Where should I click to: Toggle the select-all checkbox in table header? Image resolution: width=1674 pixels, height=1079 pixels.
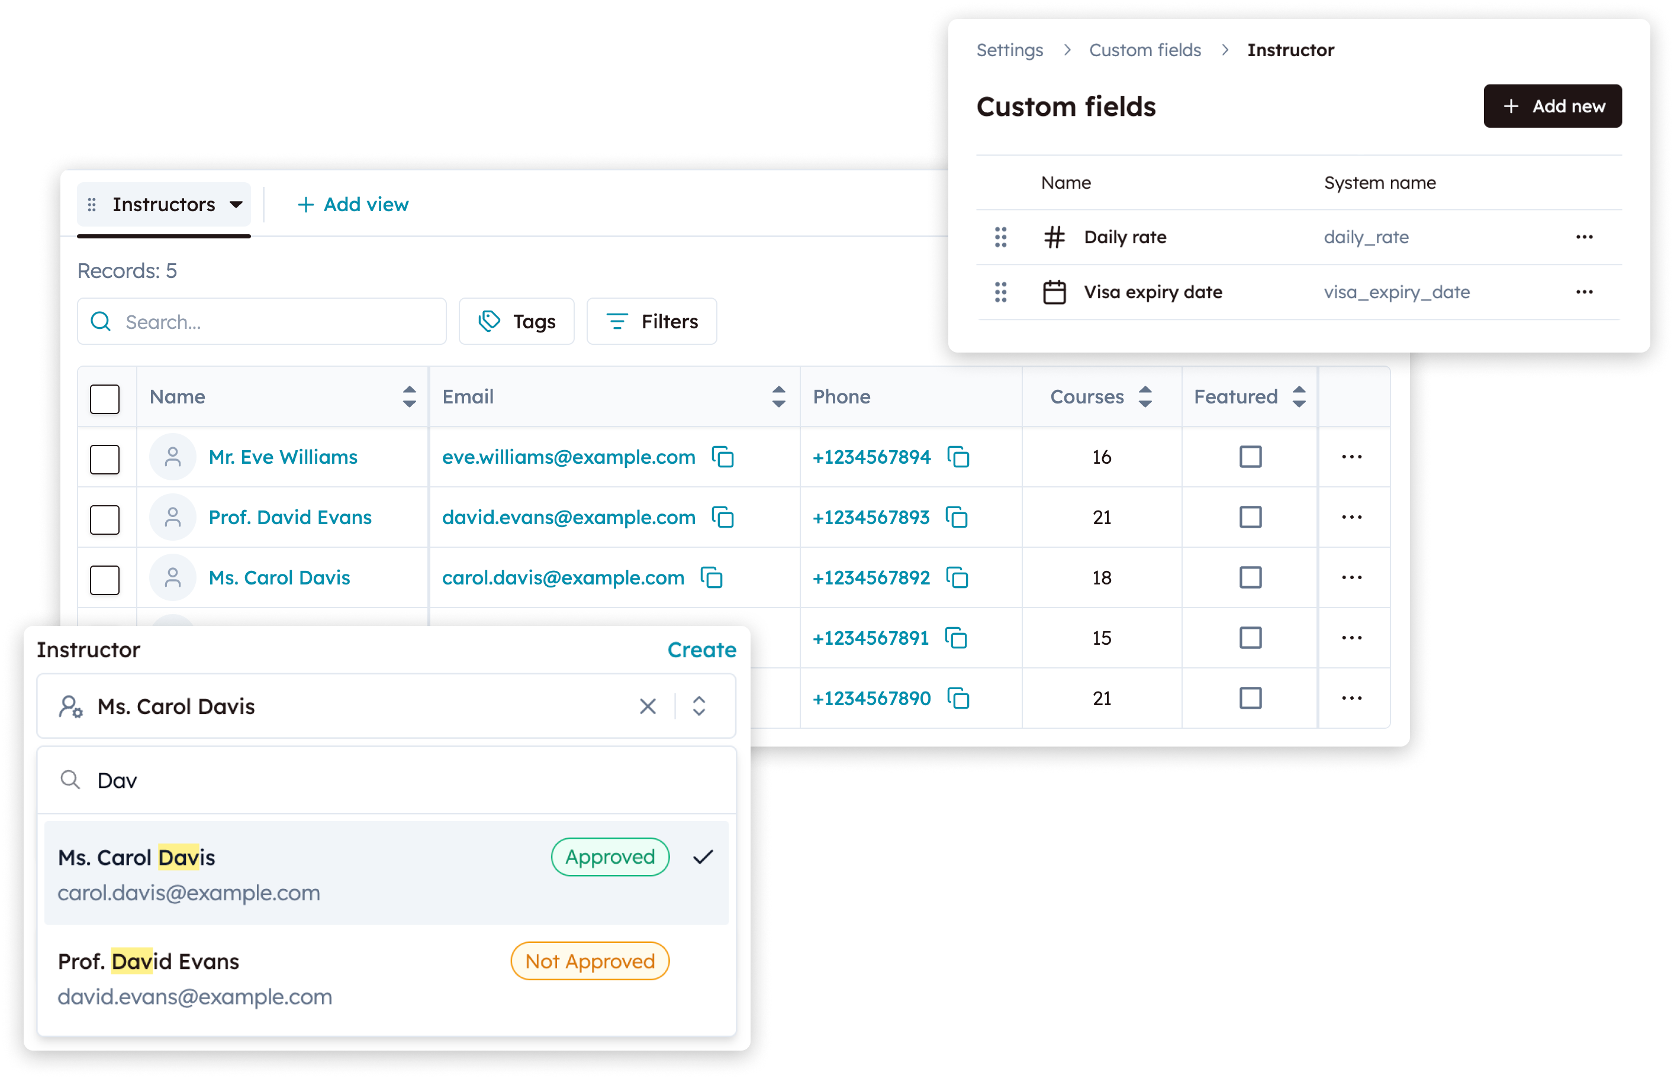tap(104, 398)
